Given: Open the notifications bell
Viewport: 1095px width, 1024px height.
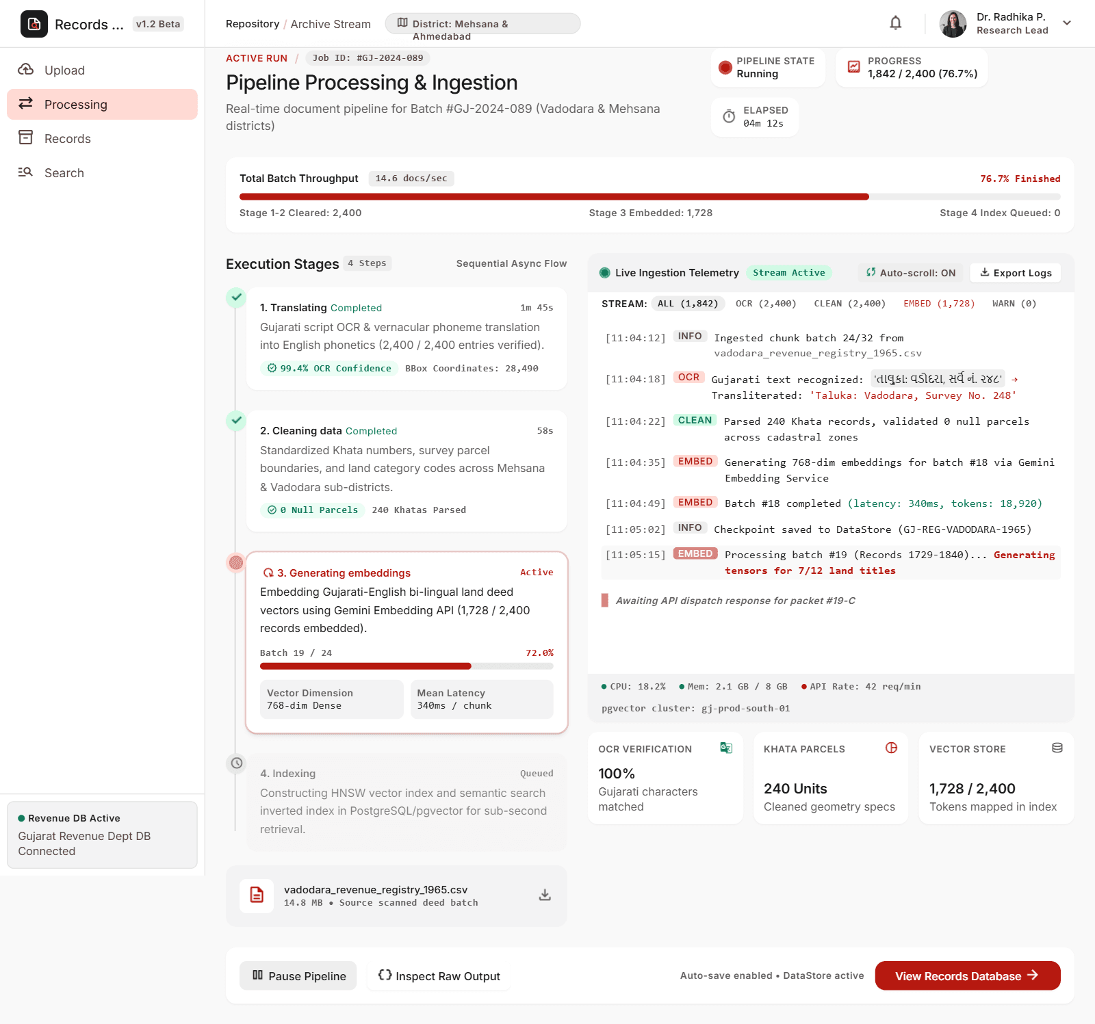Looking at the screenshot, I should tap(895, 23).
